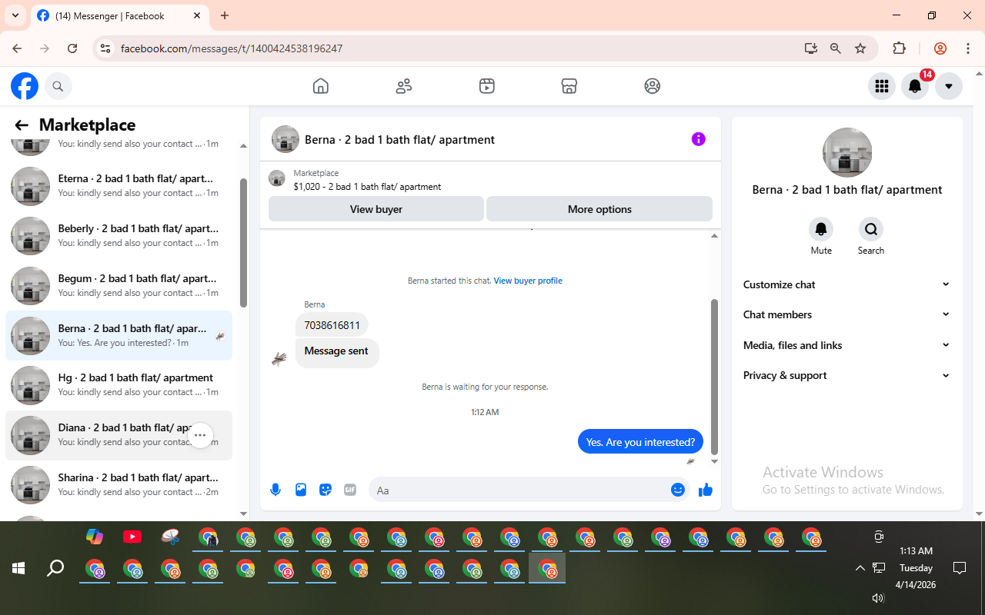
Task: Expand the Chat members section
Action: 846,314
